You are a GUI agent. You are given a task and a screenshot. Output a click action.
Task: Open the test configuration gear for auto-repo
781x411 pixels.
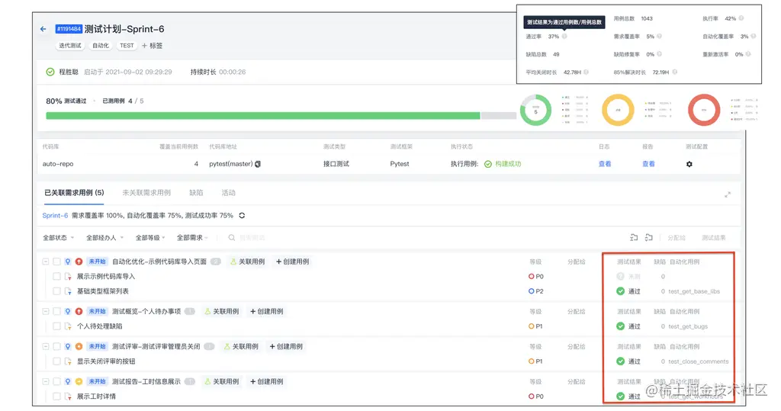(689, 164)
